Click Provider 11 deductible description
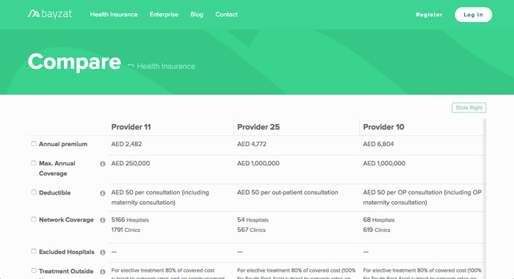The image size is (514, 279). tap(160, 198)
